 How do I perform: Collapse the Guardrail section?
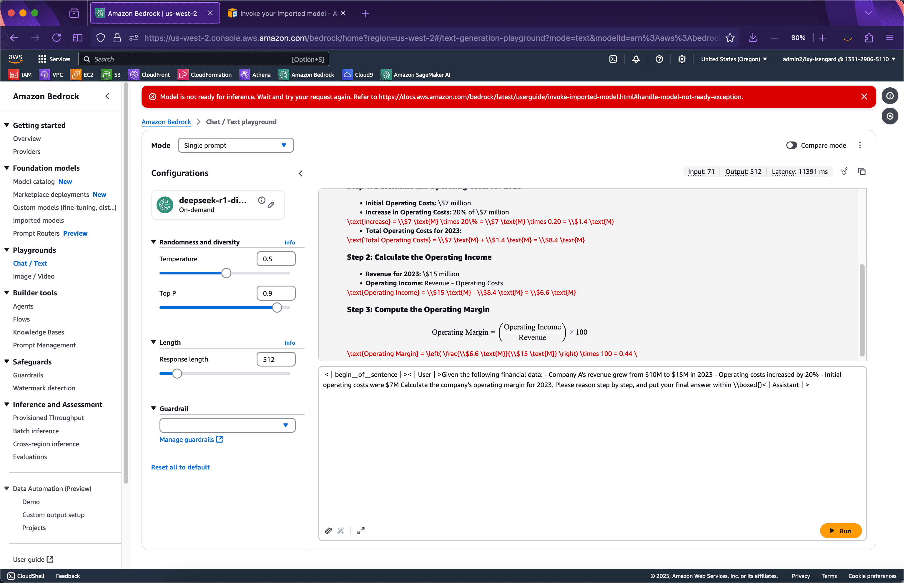point(153,409)
